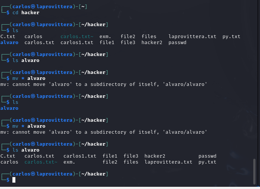Click C.txt in the first ls listing
This screenshot has width=260, height=189.
(8, 37)
